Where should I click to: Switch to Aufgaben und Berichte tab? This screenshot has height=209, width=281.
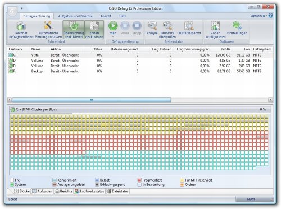(75, 16)
